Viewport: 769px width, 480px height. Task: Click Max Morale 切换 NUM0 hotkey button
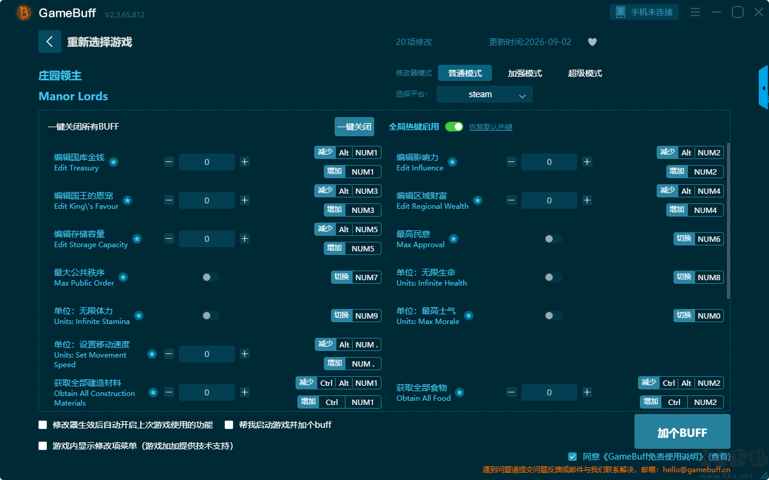click(x=699, y=316)
